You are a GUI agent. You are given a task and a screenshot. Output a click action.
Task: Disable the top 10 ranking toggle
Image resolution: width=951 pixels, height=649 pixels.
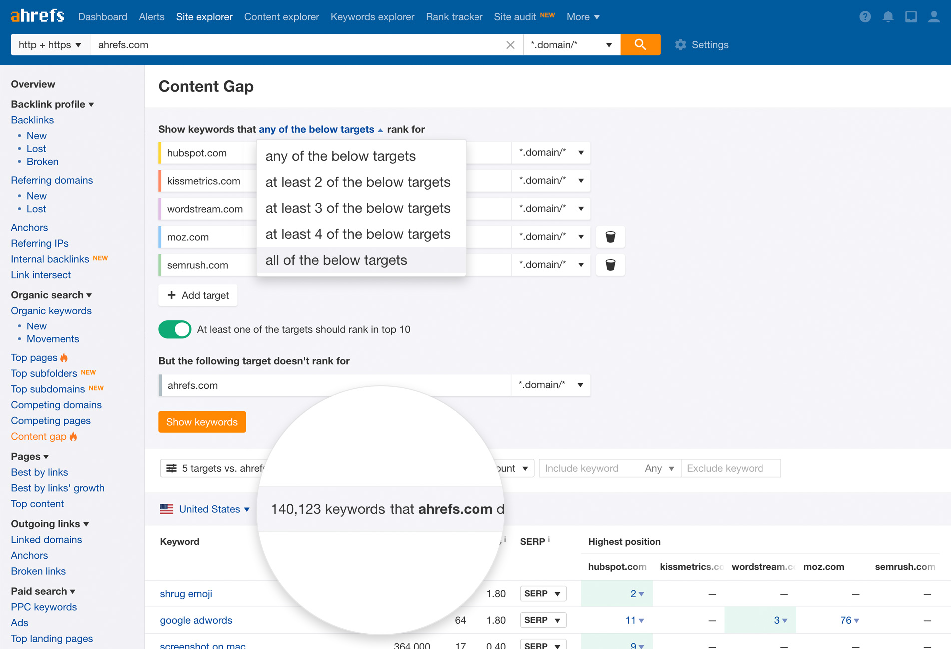[x=174, y=329]
